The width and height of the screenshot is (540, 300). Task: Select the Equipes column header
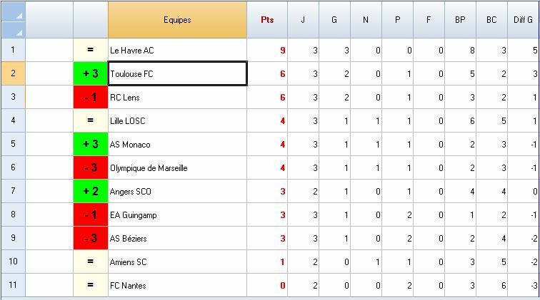click(x=177, y=20)
